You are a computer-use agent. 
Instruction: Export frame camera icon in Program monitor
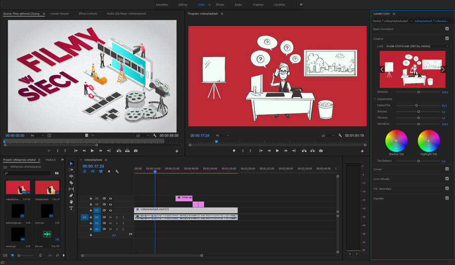point(321,151)
